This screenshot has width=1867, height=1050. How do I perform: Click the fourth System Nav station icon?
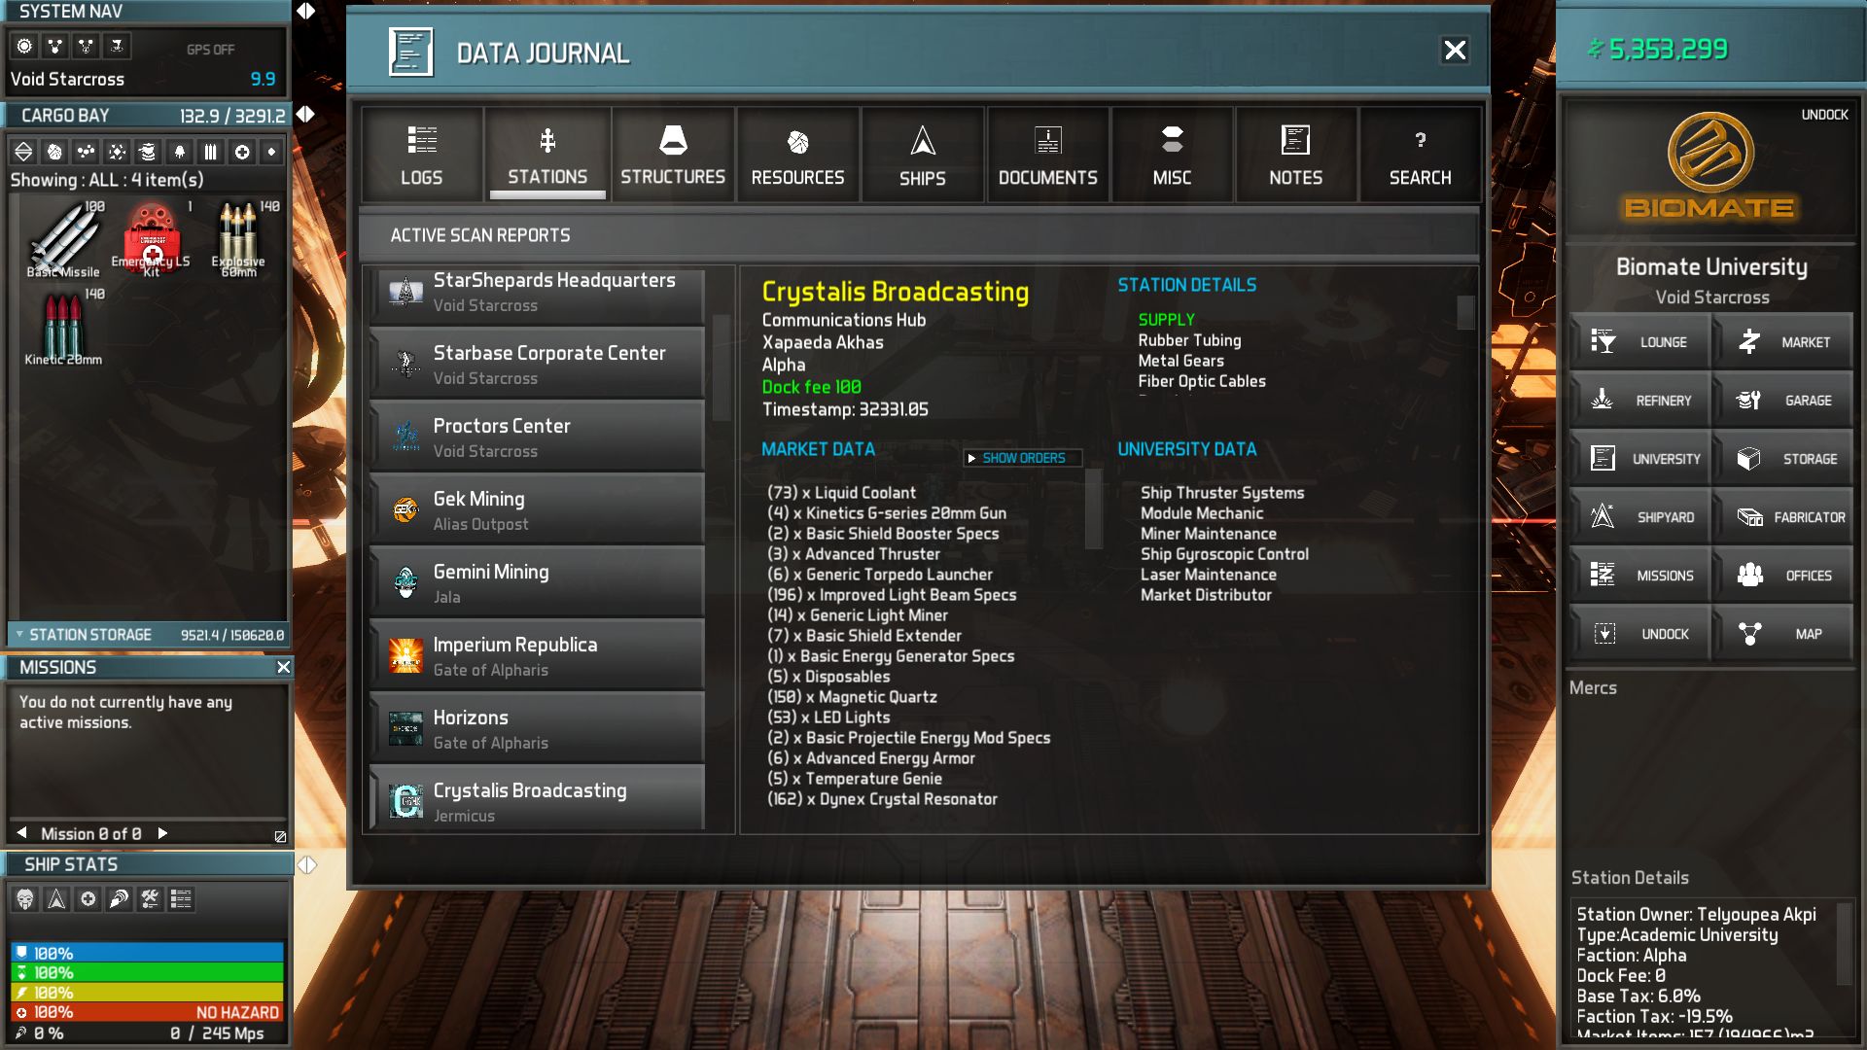117,46
